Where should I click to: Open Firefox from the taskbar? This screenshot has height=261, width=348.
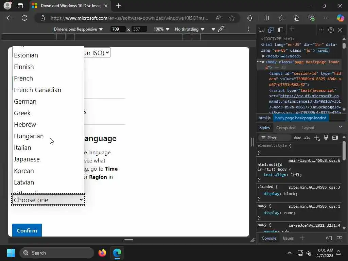[102, 253]
